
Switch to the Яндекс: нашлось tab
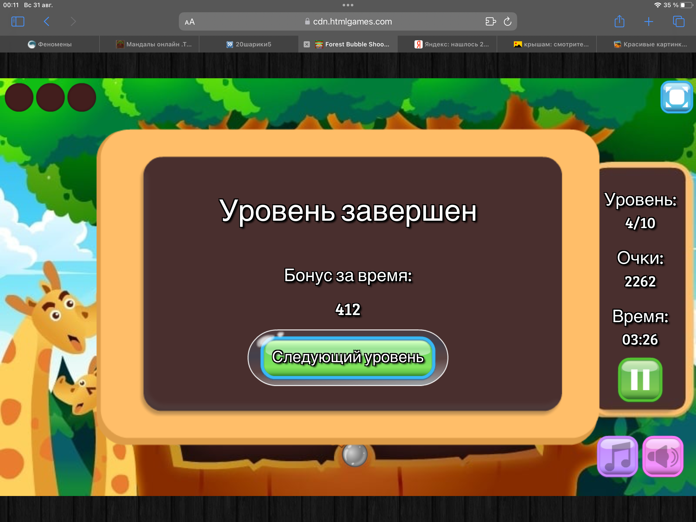[447, 44]
